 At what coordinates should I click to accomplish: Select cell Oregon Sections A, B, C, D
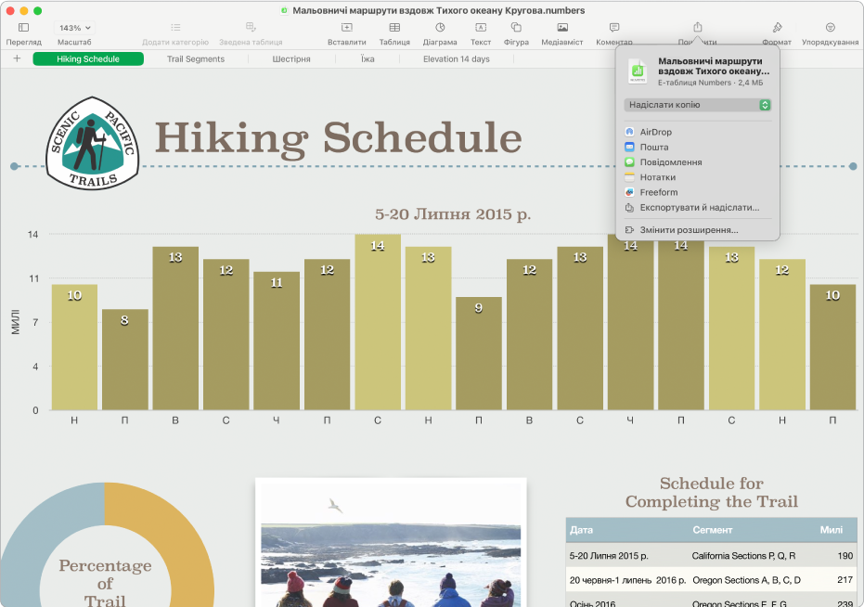747,580
